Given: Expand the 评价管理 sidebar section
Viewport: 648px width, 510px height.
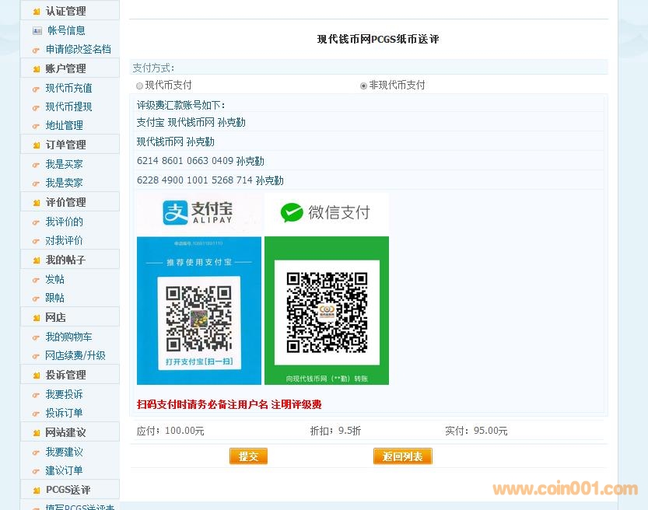Looking at the screenshot, I should [66, 202].
